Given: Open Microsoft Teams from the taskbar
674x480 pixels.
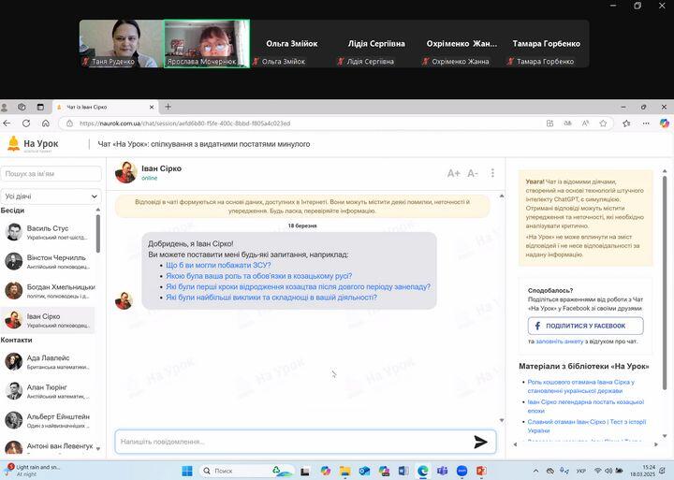Looking at the screenshot, I should [x=442, y=471].
